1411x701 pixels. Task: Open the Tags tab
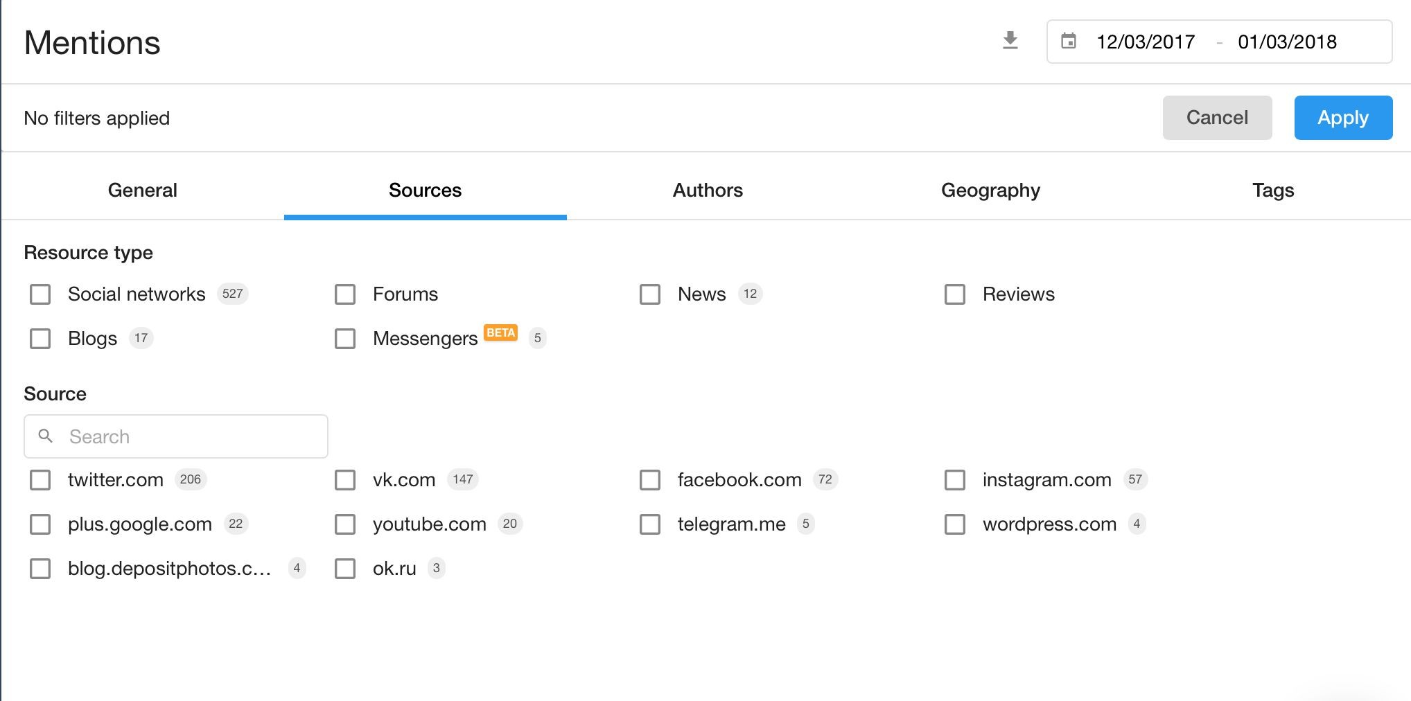pos(1274,190)
